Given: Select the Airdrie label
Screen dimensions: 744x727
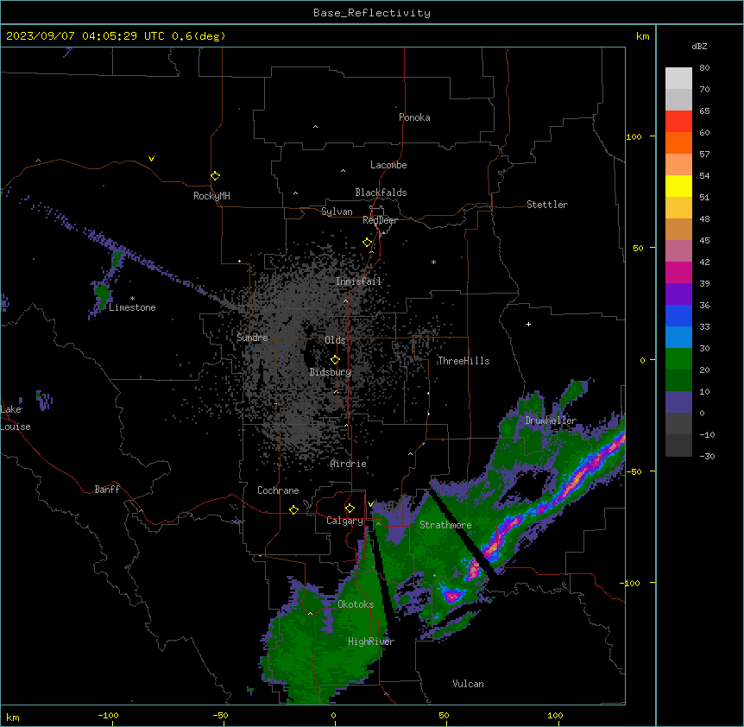Looking at the screenshot, I should 349,464.
